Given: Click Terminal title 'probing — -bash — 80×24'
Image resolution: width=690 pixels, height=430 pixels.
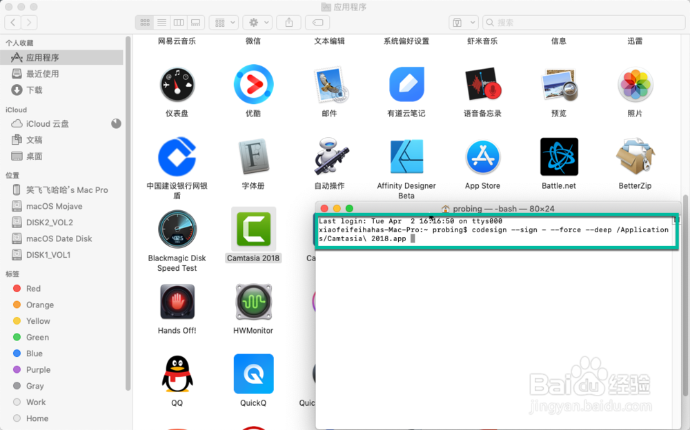Looking at the screenshot, I should coord(504,209).
